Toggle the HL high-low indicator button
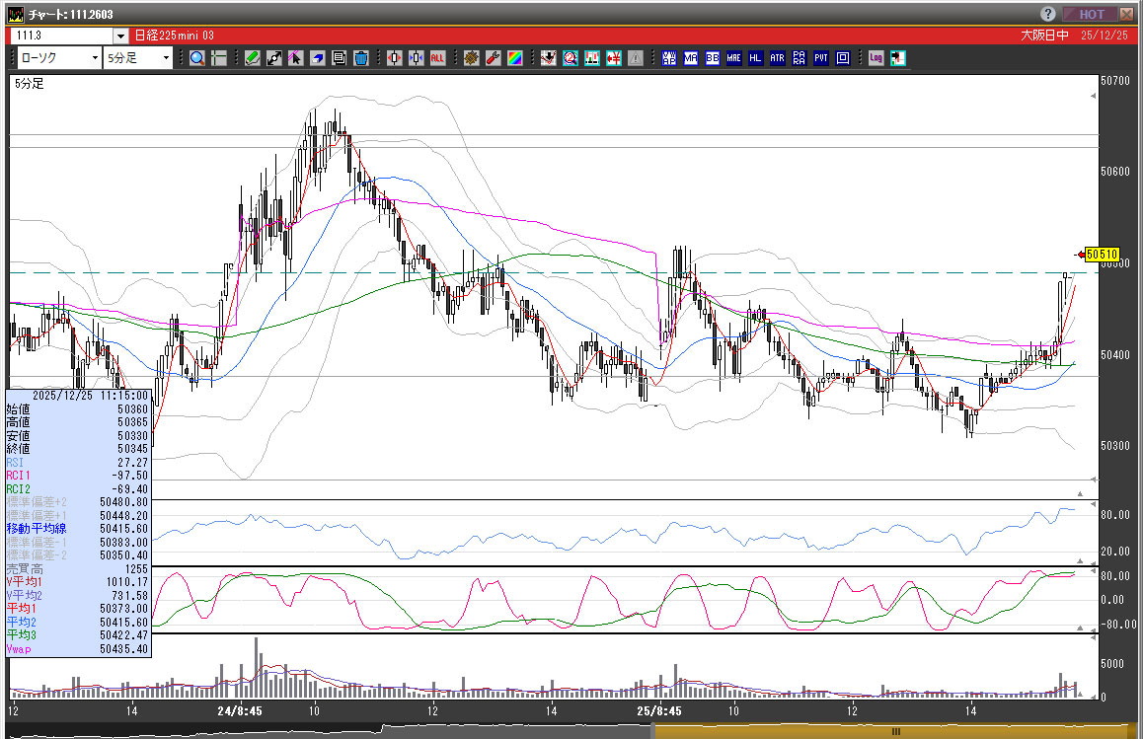 756,58
